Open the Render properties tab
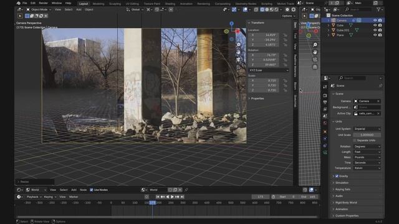Viewport: 399px width, 224px height. 325,95
